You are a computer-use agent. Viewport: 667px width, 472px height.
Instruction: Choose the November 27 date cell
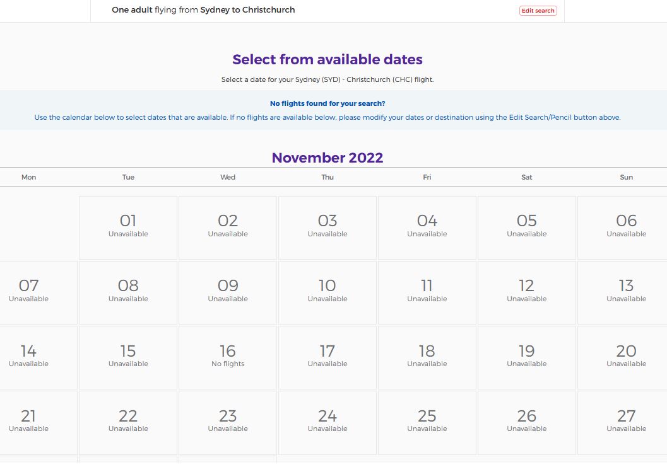click(626, 422)
